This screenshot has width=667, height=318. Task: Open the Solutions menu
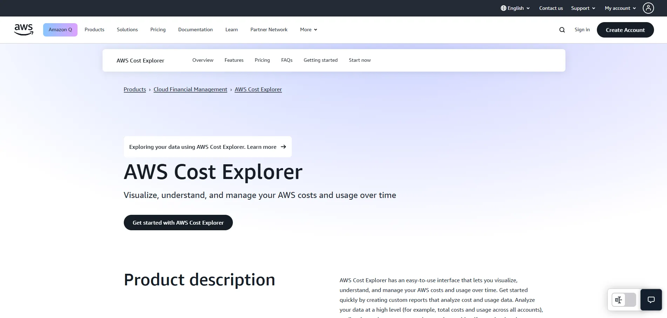coord(127,29)
